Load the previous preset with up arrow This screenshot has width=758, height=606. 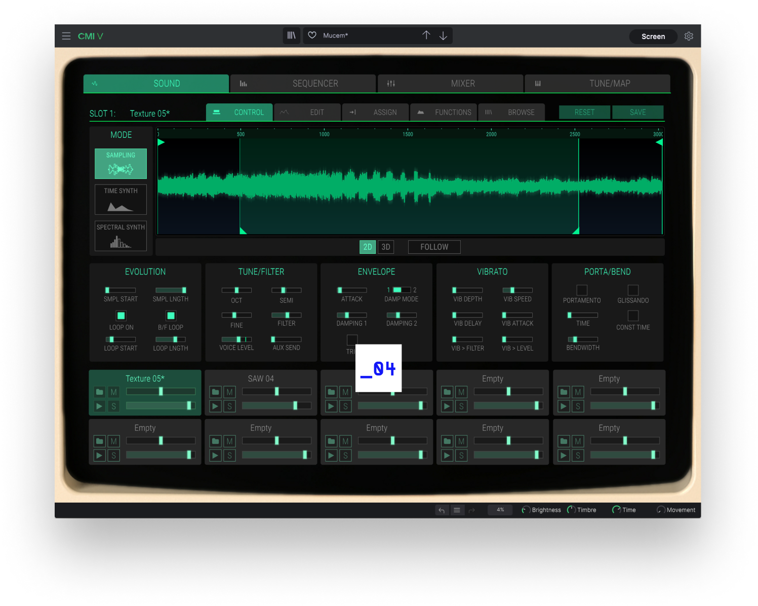pos(426,35)
